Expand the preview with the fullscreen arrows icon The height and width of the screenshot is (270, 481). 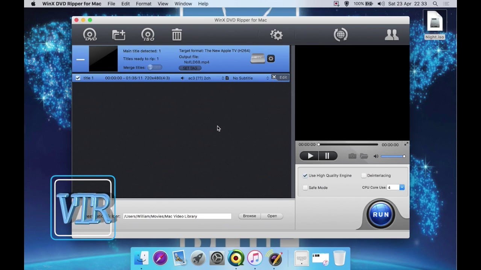point(406,144)
